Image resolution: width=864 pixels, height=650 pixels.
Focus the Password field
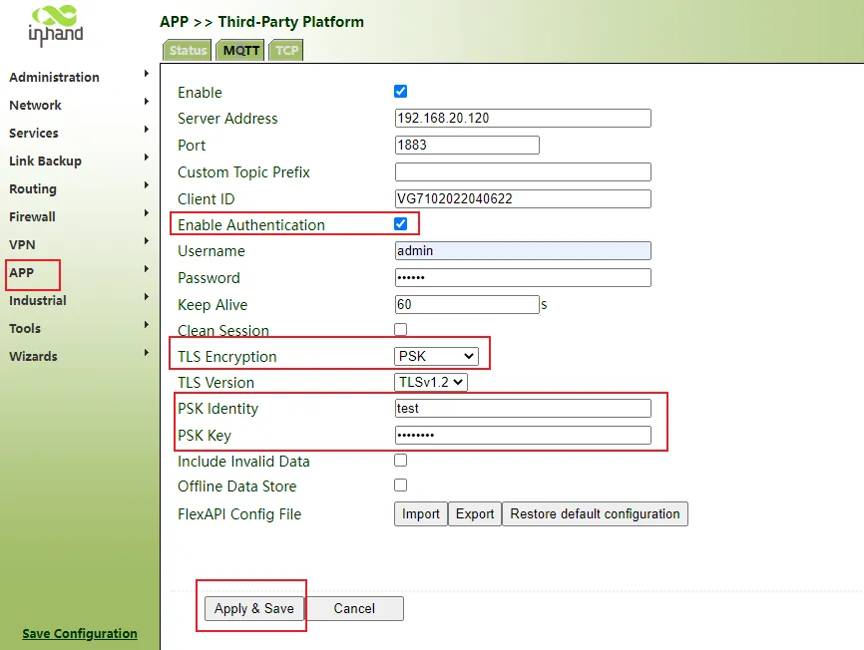click(523, 277)
